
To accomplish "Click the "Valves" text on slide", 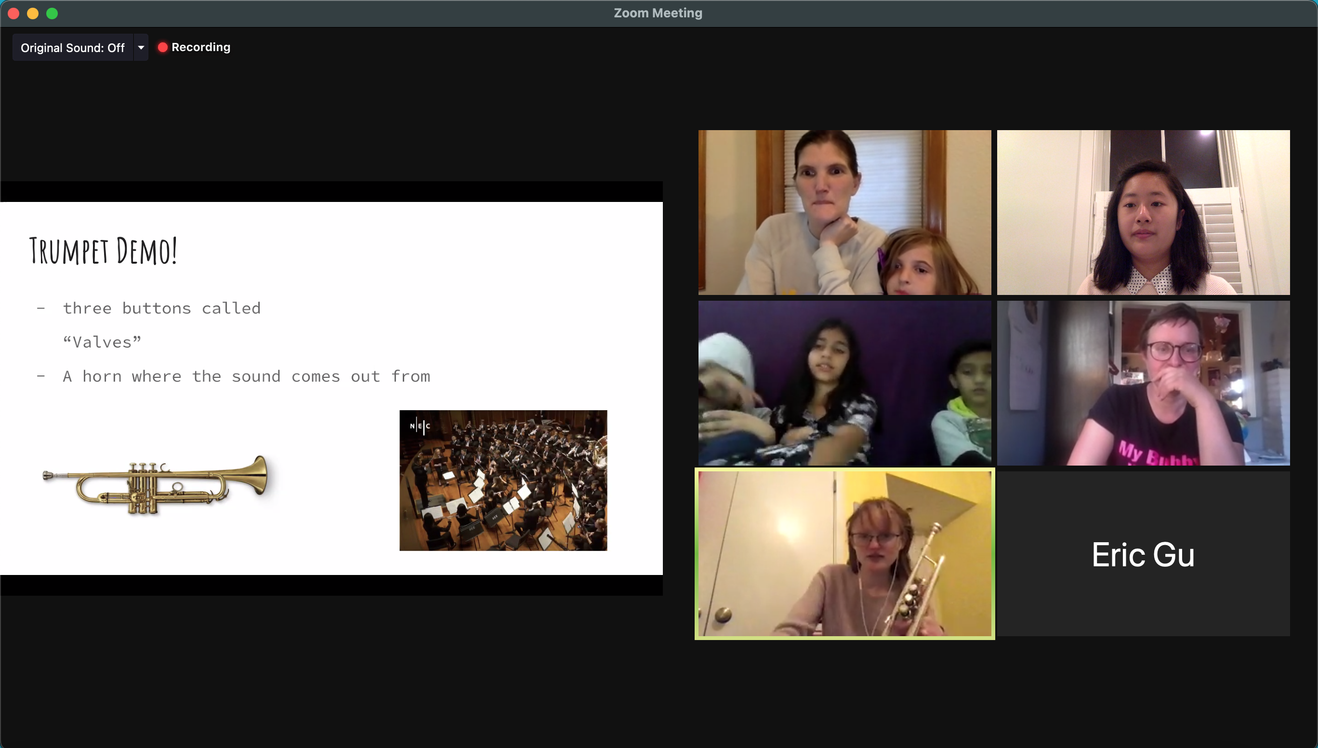I will pyautogui.click(x=102, y=342).
